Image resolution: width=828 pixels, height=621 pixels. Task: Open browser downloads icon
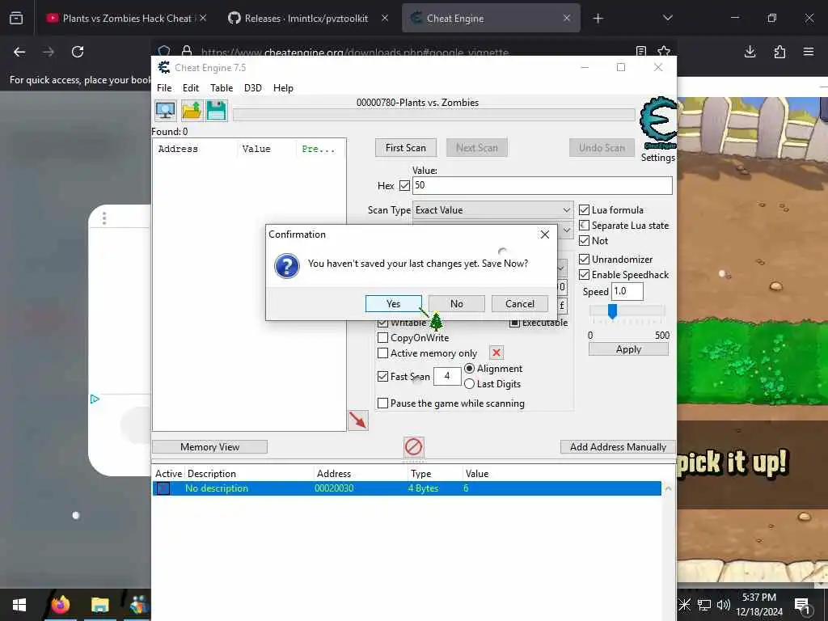(x=750, y=52)
